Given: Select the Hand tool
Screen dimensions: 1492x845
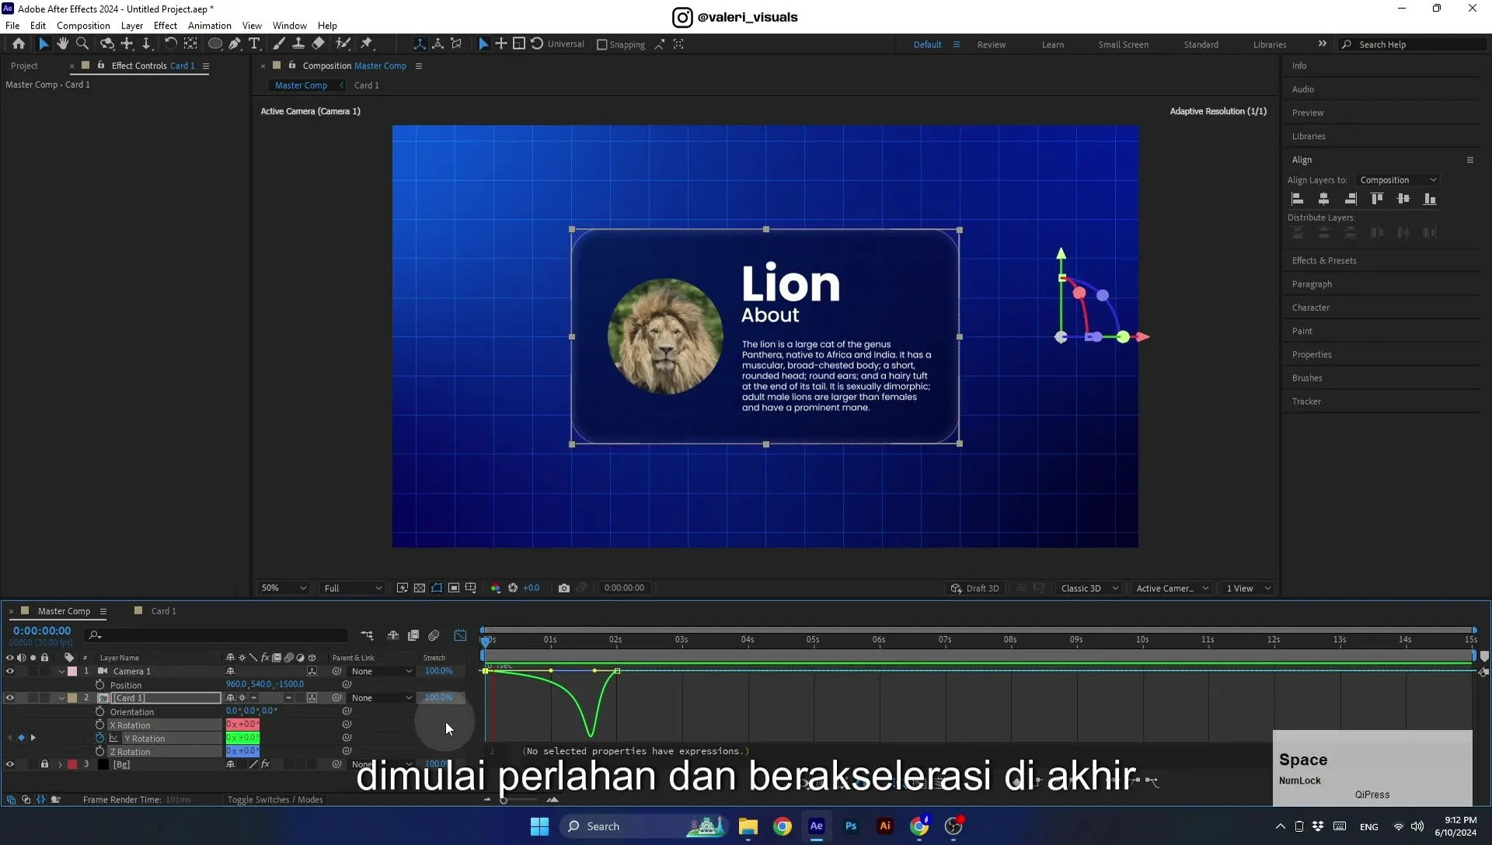Looking at the screenshot, I should click(x=63, y=44).
